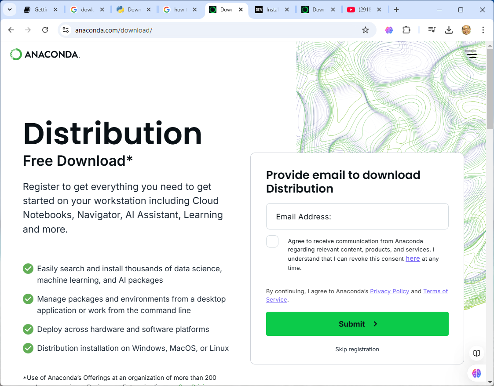
Task: Click the browser forward arrow
Action: [x=28, y=30]
